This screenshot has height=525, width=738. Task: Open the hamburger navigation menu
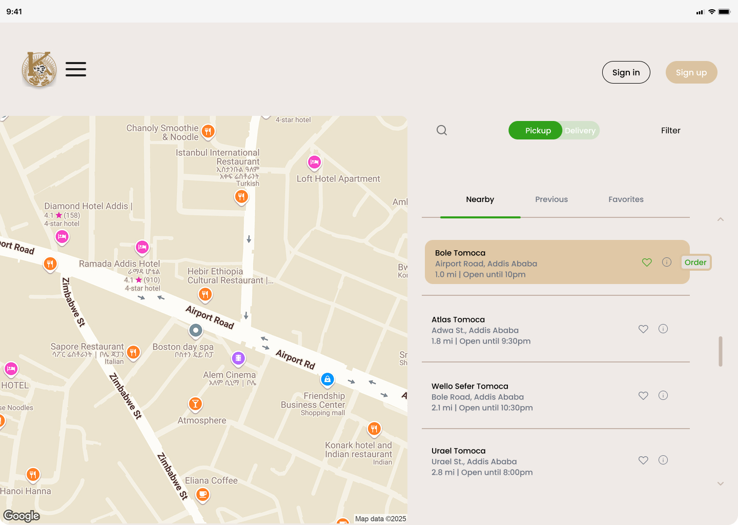76,69
